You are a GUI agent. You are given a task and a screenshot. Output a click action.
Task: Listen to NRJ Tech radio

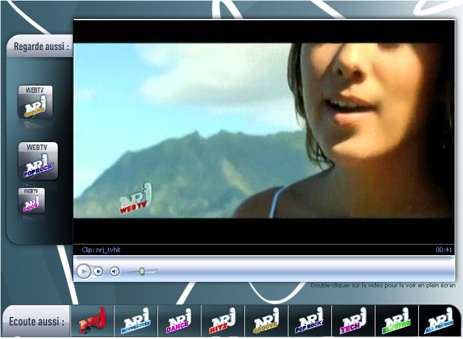click(x=353, y=321)
